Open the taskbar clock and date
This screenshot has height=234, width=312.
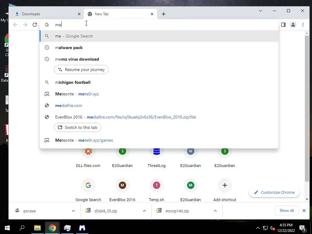pos(286,228)
